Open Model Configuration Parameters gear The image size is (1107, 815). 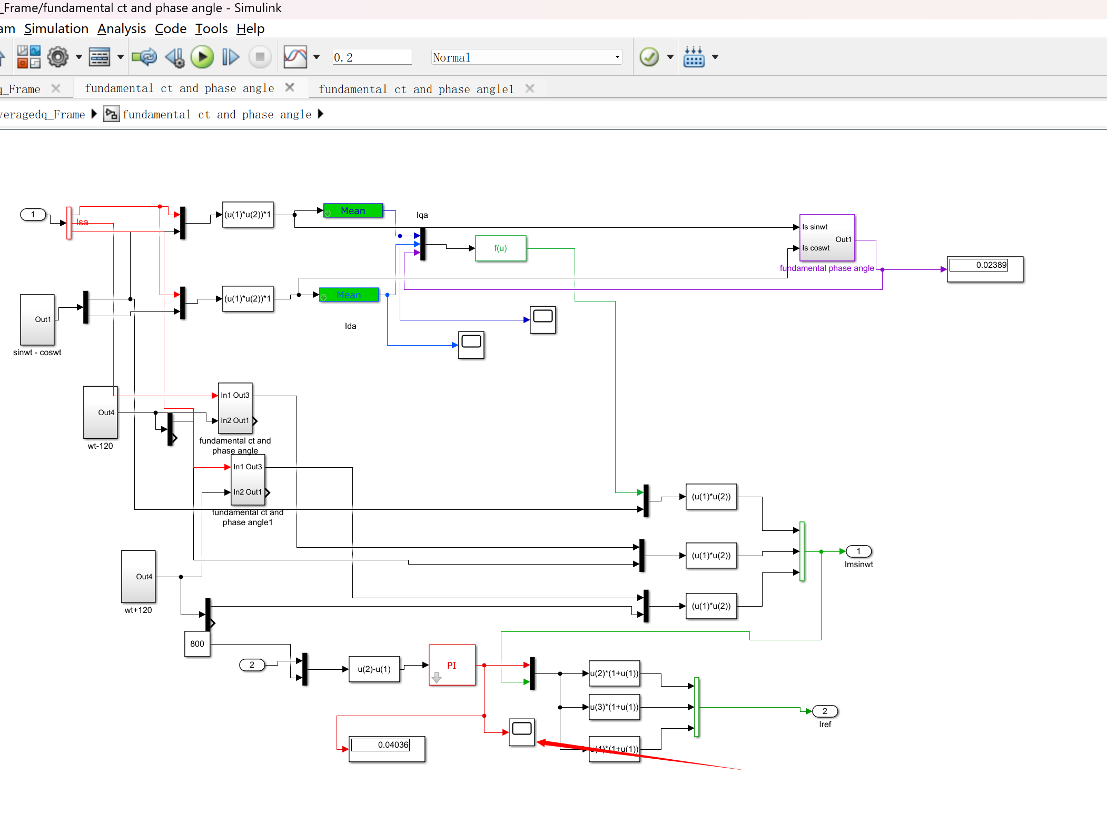58,57
